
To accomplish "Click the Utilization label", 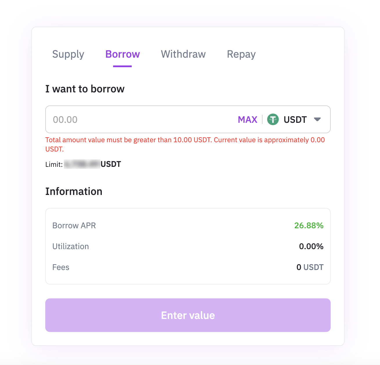I will [70, 246].
